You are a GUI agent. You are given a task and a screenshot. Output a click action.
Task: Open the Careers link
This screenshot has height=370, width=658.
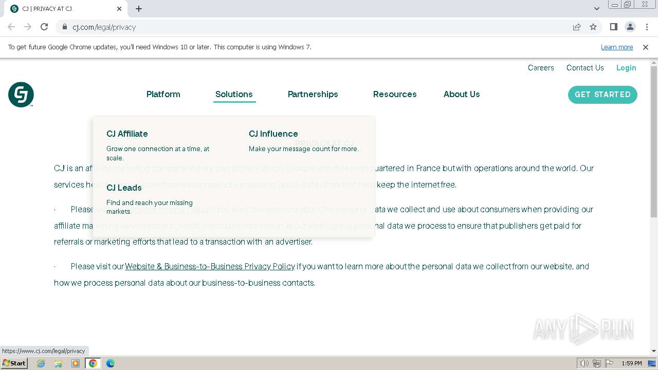pos(541,68)
